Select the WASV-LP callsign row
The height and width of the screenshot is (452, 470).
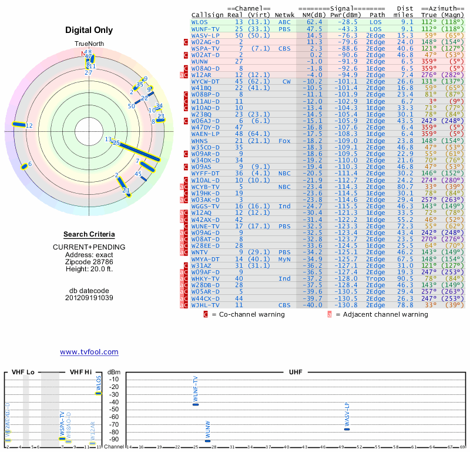point(206,36)
